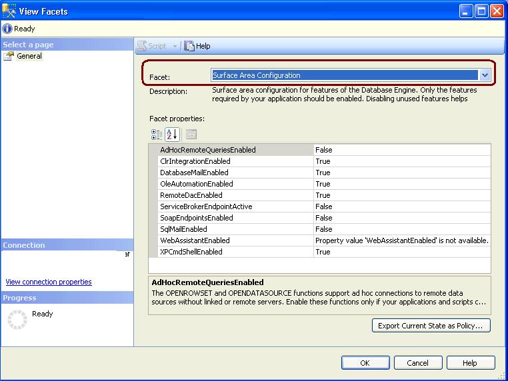The image size is (508, 381).
Task: Select the XPCmdShellEnabled property
Action: click(x=191, y=252)
